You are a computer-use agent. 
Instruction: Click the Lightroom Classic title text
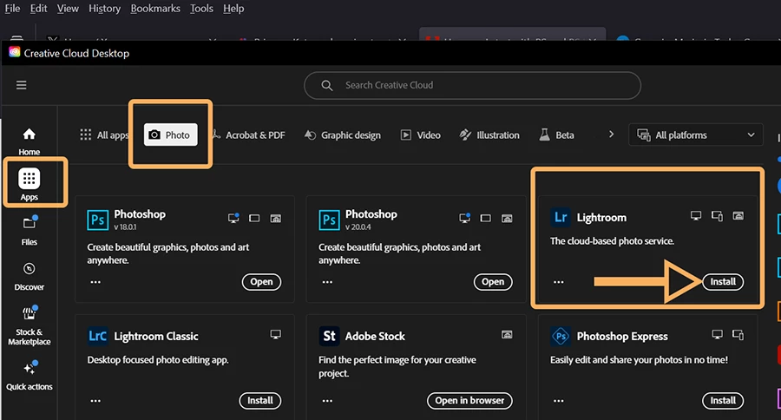[156, 337]
